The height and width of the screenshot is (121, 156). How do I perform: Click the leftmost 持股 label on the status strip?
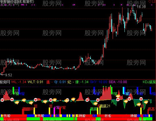pos(7,116)
